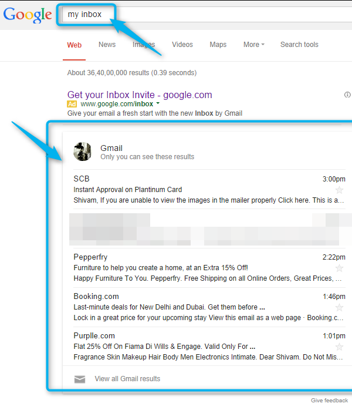
Task: Open Search tools
Action: pos(299,45)
